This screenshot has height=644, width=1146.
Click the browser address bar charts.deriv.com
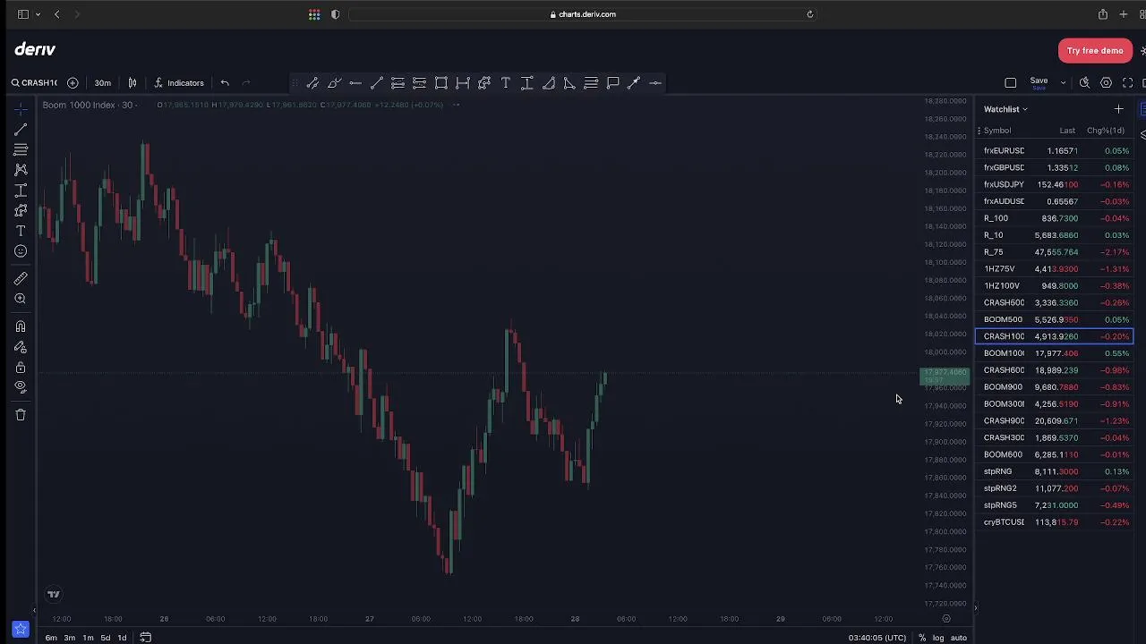pos(583,14)
